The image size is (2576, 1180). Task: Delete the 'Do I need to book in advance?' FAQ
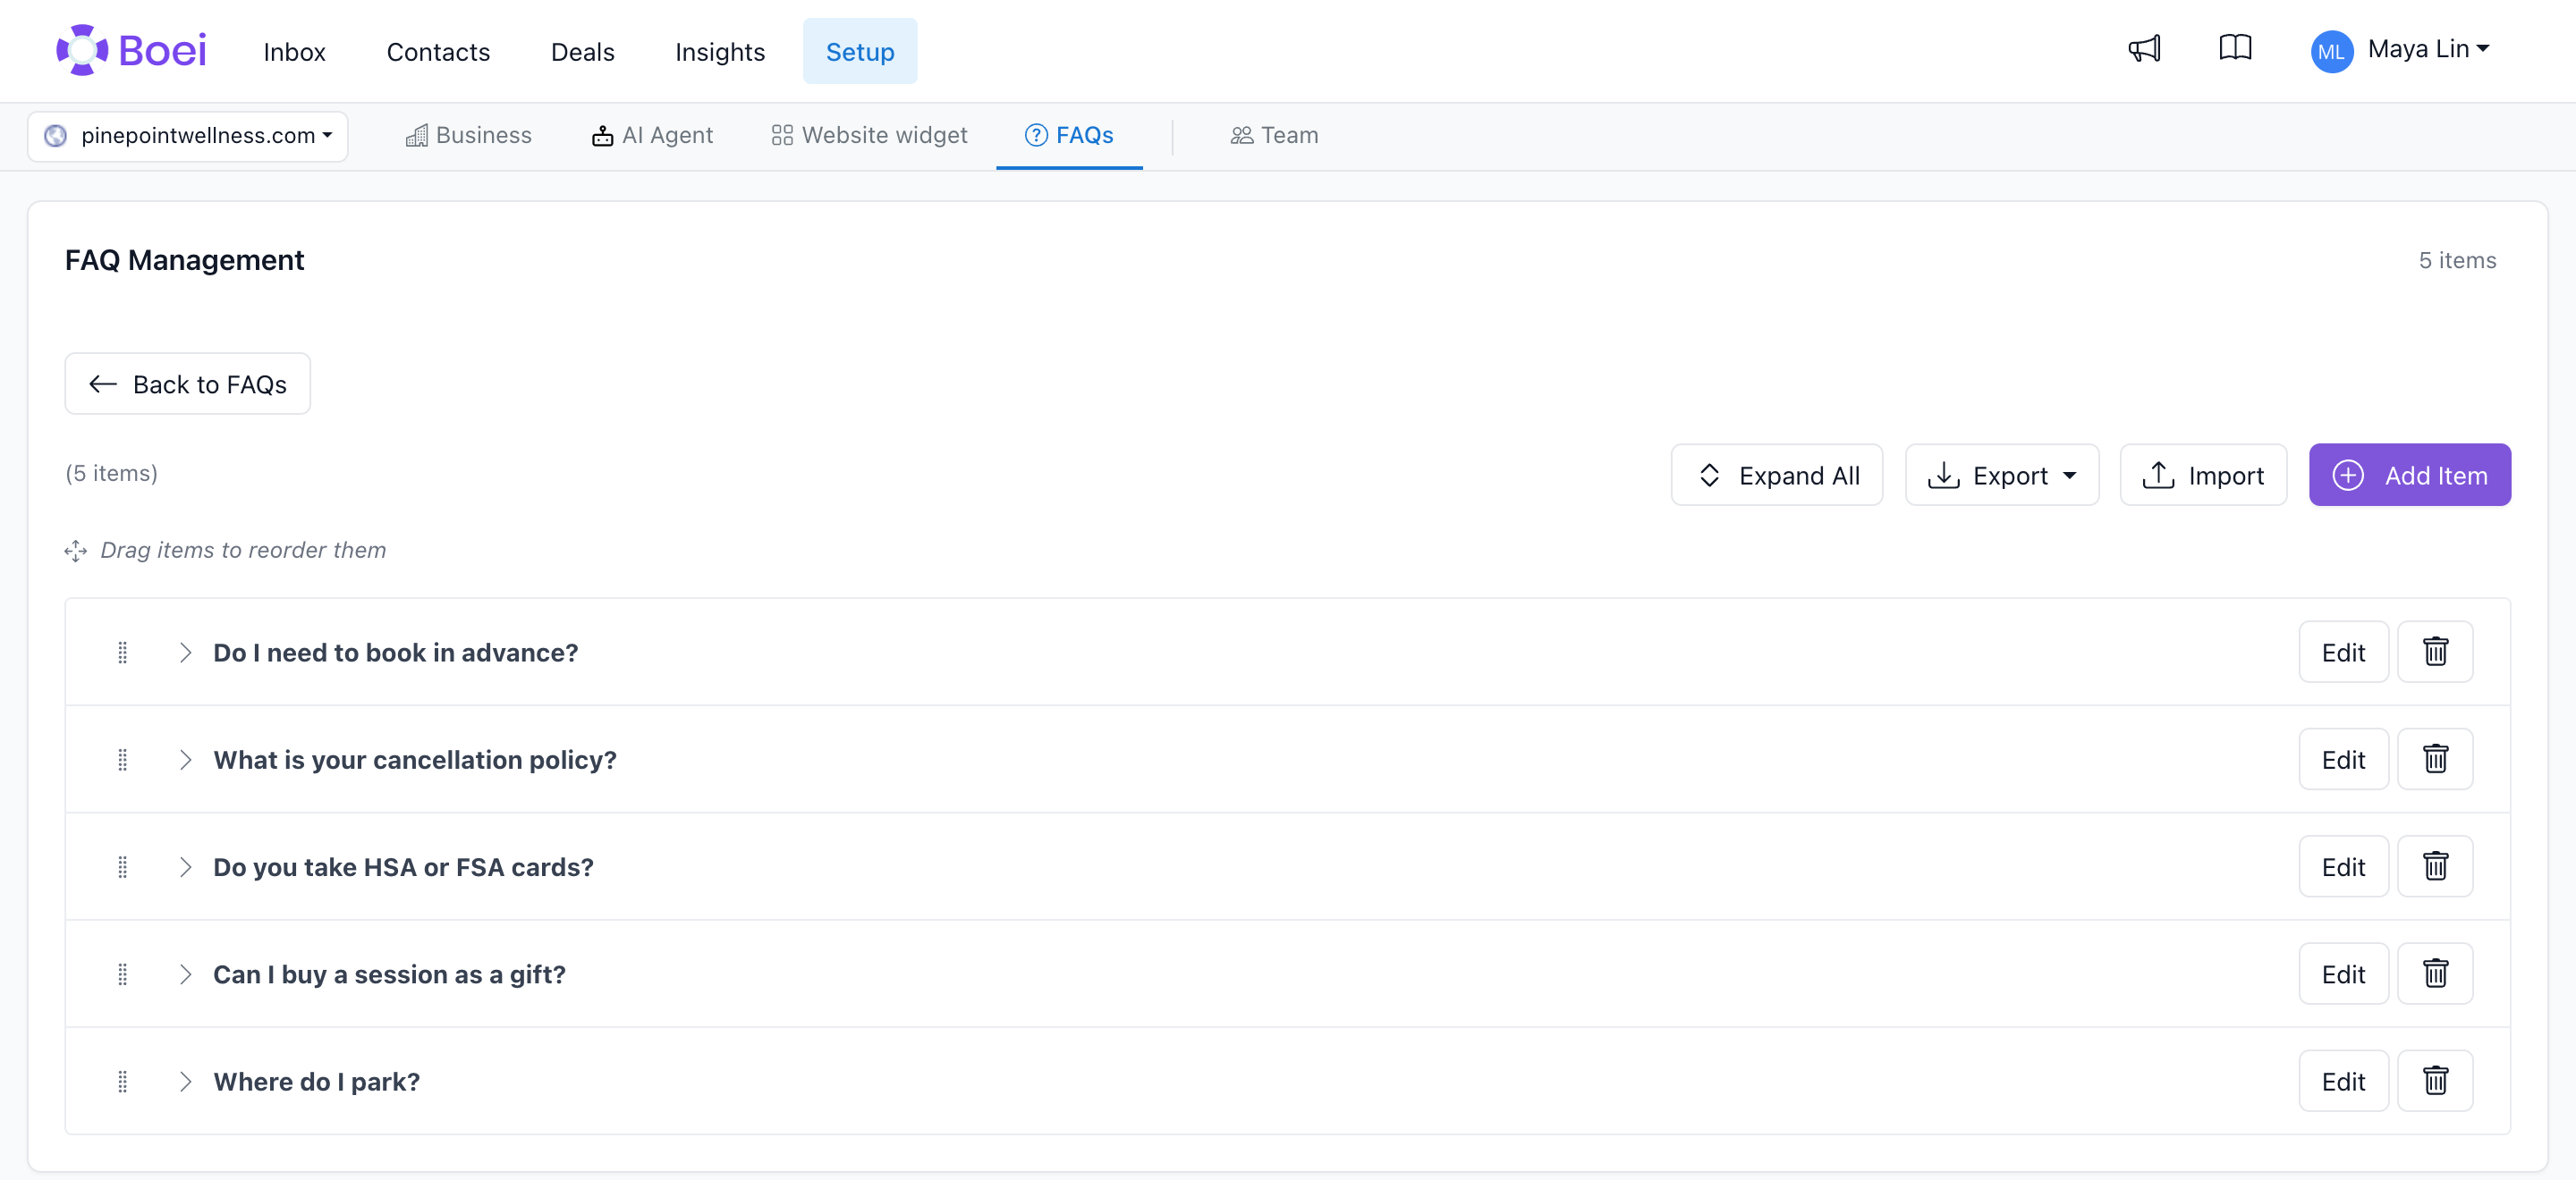[2435, 653]
